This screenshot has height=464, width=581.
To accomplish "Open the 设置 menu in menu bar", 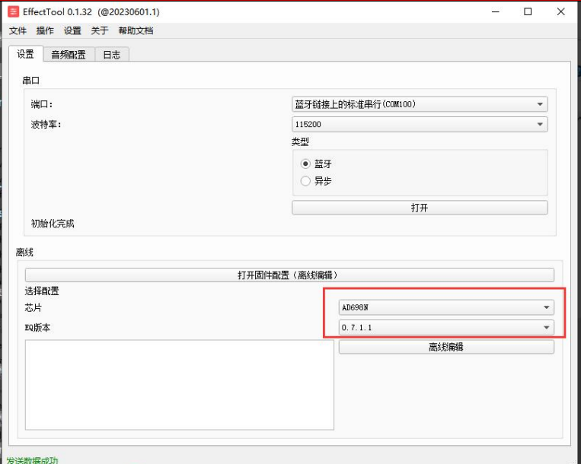I will [72, 30].
